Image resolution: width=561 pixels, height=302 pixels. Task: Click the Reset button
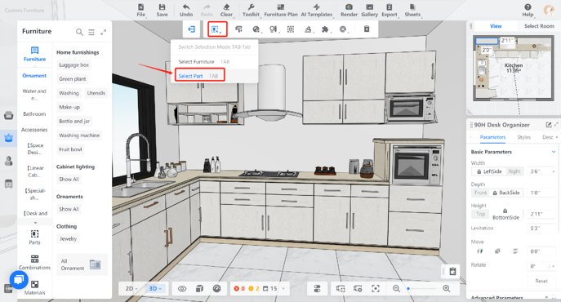click(541, 281)
